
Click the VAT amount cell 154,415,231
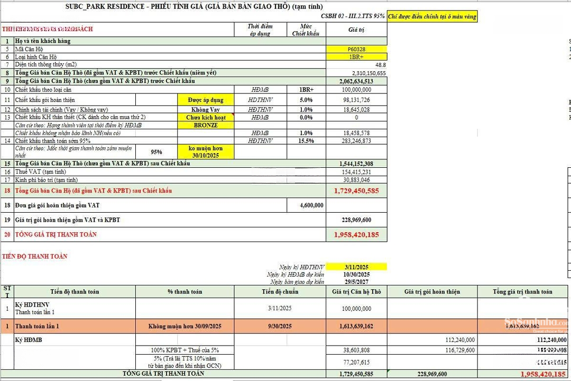356,172
